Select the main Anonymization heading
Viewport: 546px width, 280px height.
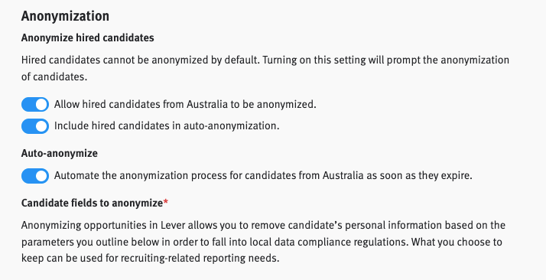[65, 16]
